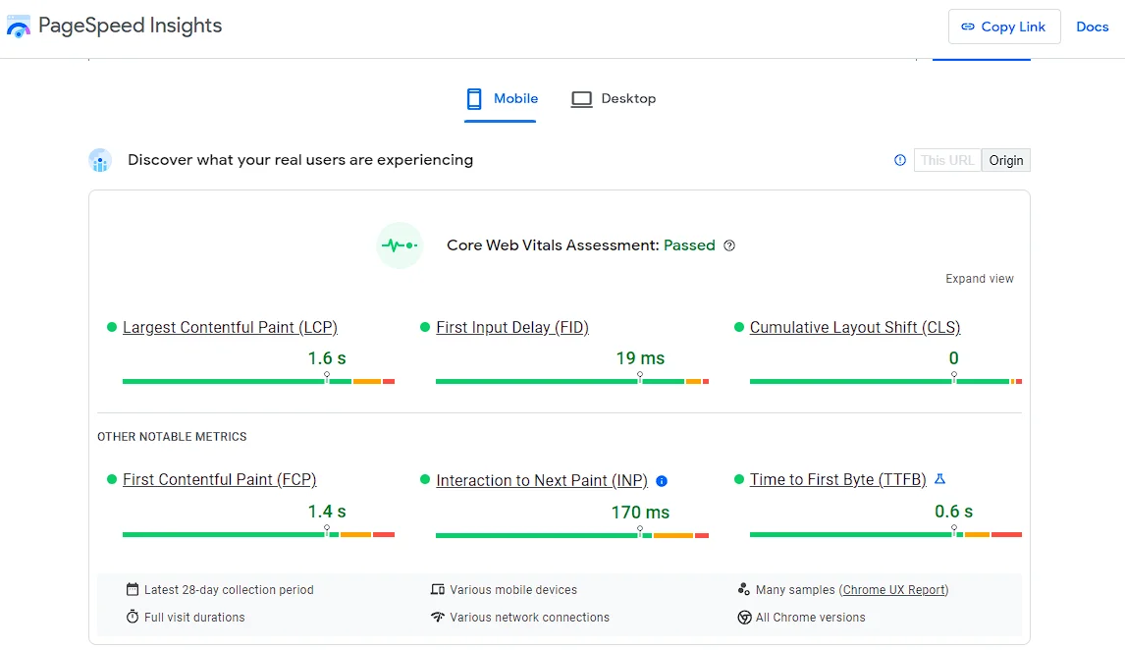
Task: Open Largest Contentful Paint (LCP) link
Action: 230,328
